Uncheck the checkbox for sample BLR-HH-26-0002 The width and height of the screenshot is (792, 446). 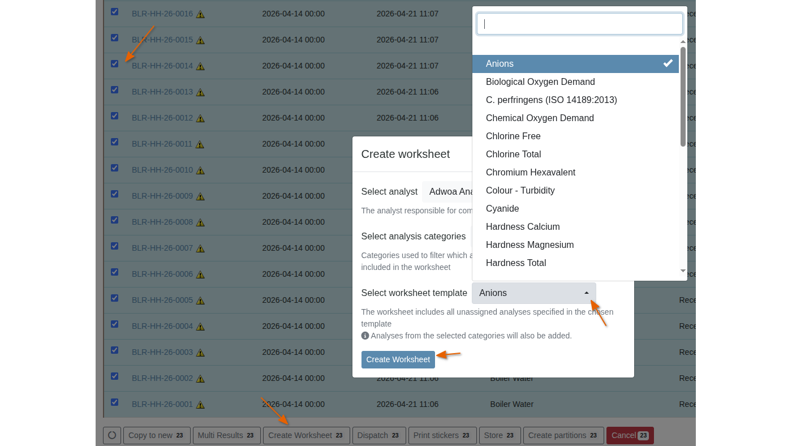(115, 376)
